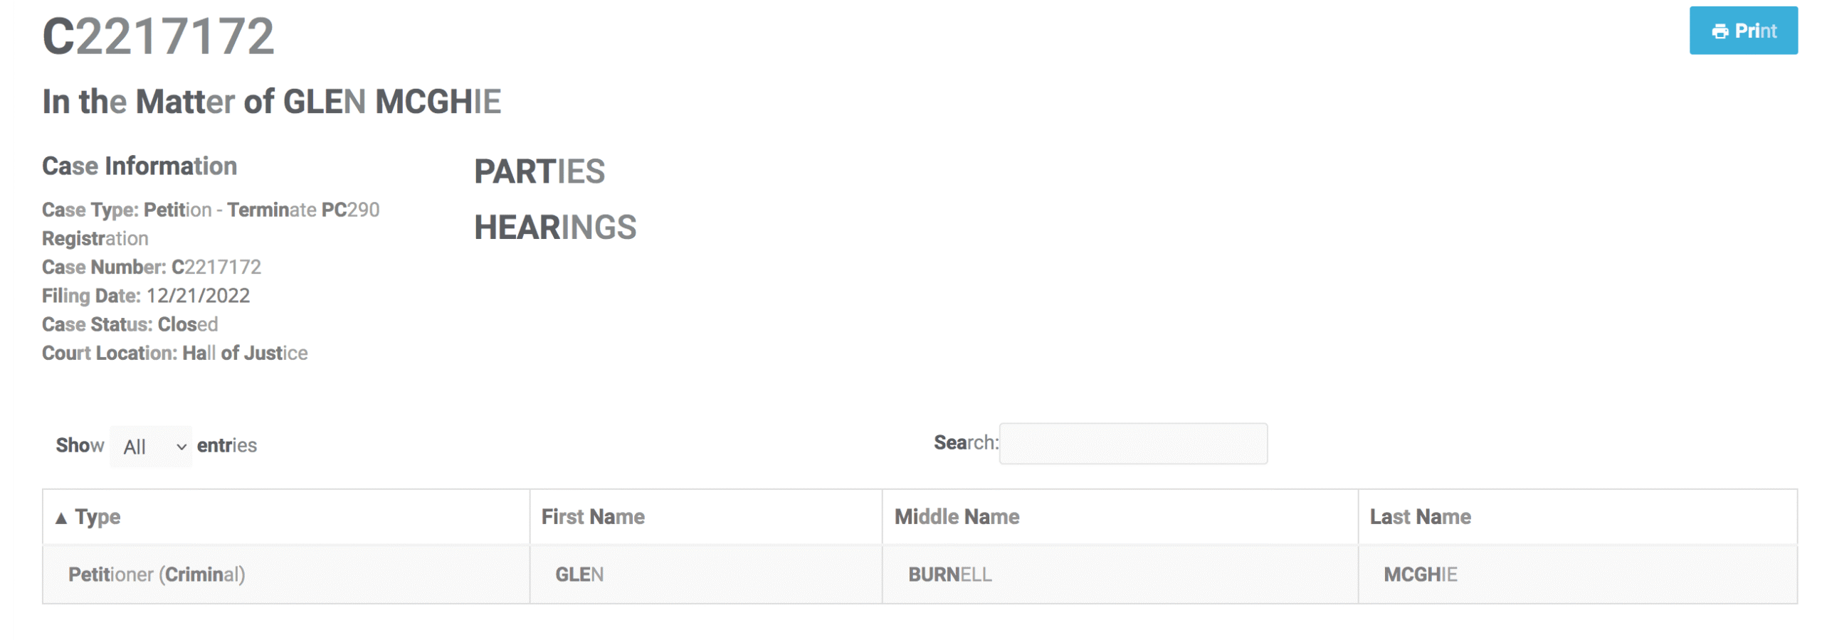Sort by Last Name column header
1822x640 pixels.
coord(1577,517)
